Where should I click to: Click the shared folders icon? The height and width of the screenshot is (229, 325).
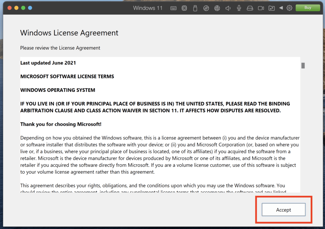tap(272, 8)
